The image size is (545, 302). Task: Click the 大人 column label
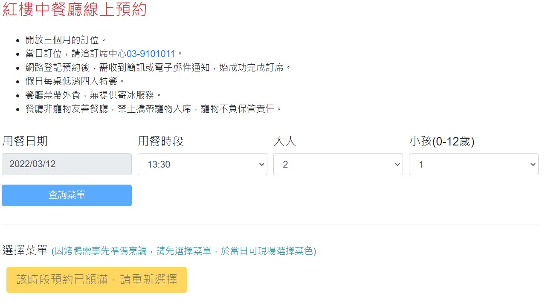(284, 141)
